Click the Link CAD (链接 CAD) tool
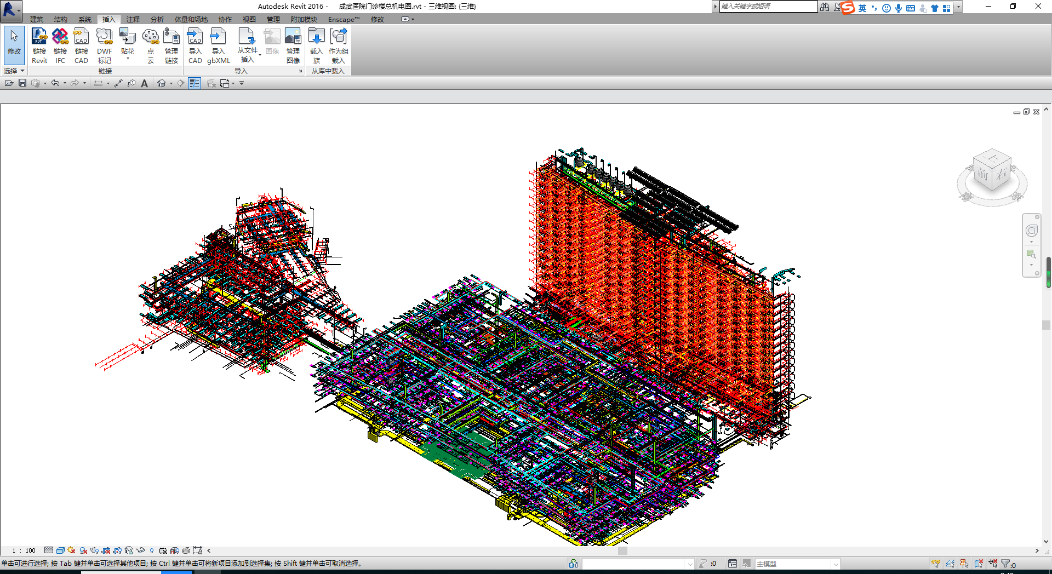 (x=81, y=46)
